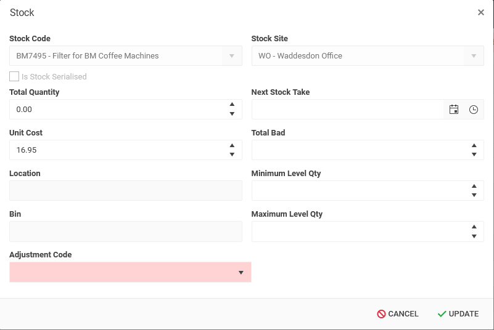
Task: Tick the Is Stock Serialised checkbox
Action: coord(14,77)
